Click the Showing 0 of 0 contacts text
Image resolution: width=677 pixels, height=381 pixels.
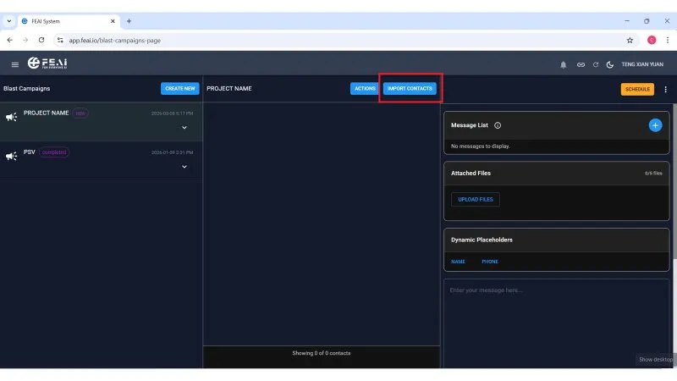point(322,353)
